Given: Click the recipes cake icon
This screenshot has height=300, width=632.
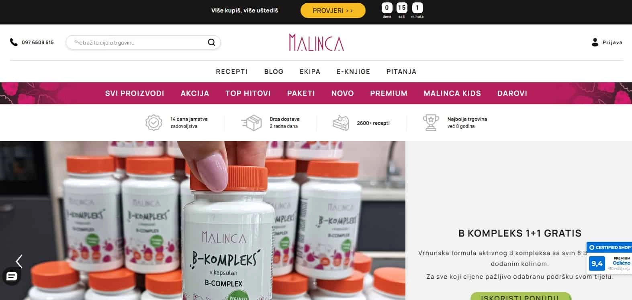Looking at the screenshot, I should 341,123.
